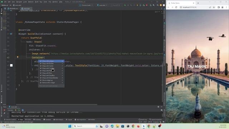Click the Chrome side panel icon
The height and width of the screenshot is (129, 229).
tap(219, 7)
